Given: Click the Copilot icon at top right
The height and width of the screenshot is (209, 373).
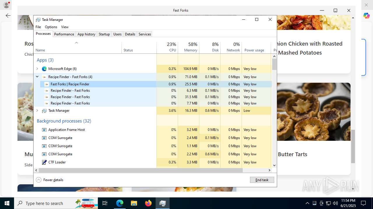Looking at the screenshot, I should 366,16.
